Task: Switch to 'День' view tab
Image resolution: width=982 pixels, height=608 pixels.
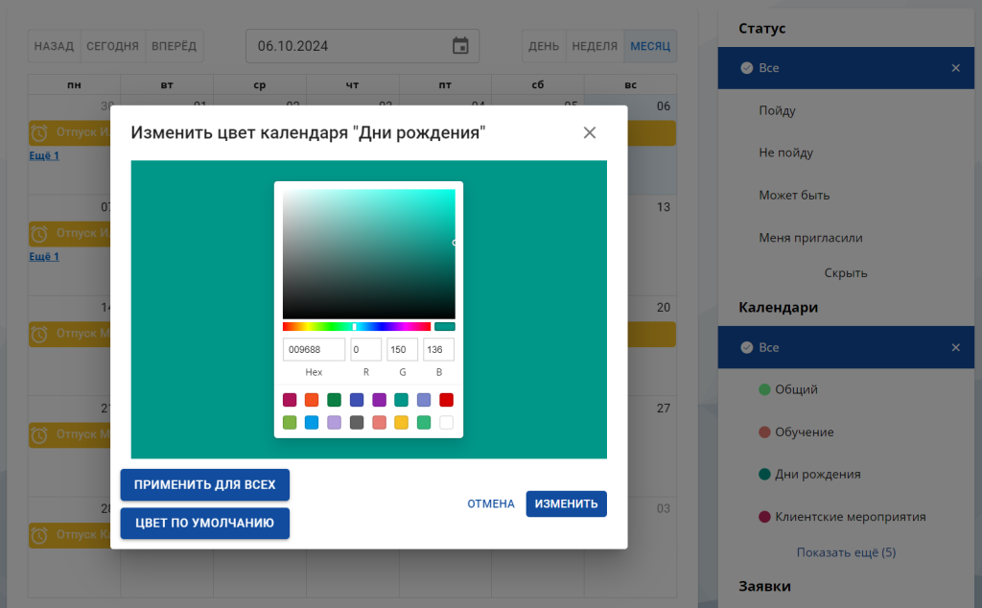Action: 544,46
